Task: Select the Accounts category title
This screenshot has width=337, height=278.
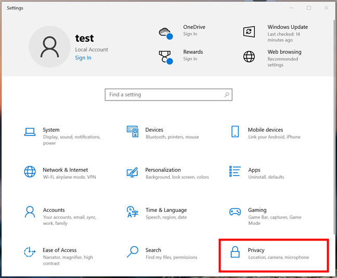Action: [54, 210]
